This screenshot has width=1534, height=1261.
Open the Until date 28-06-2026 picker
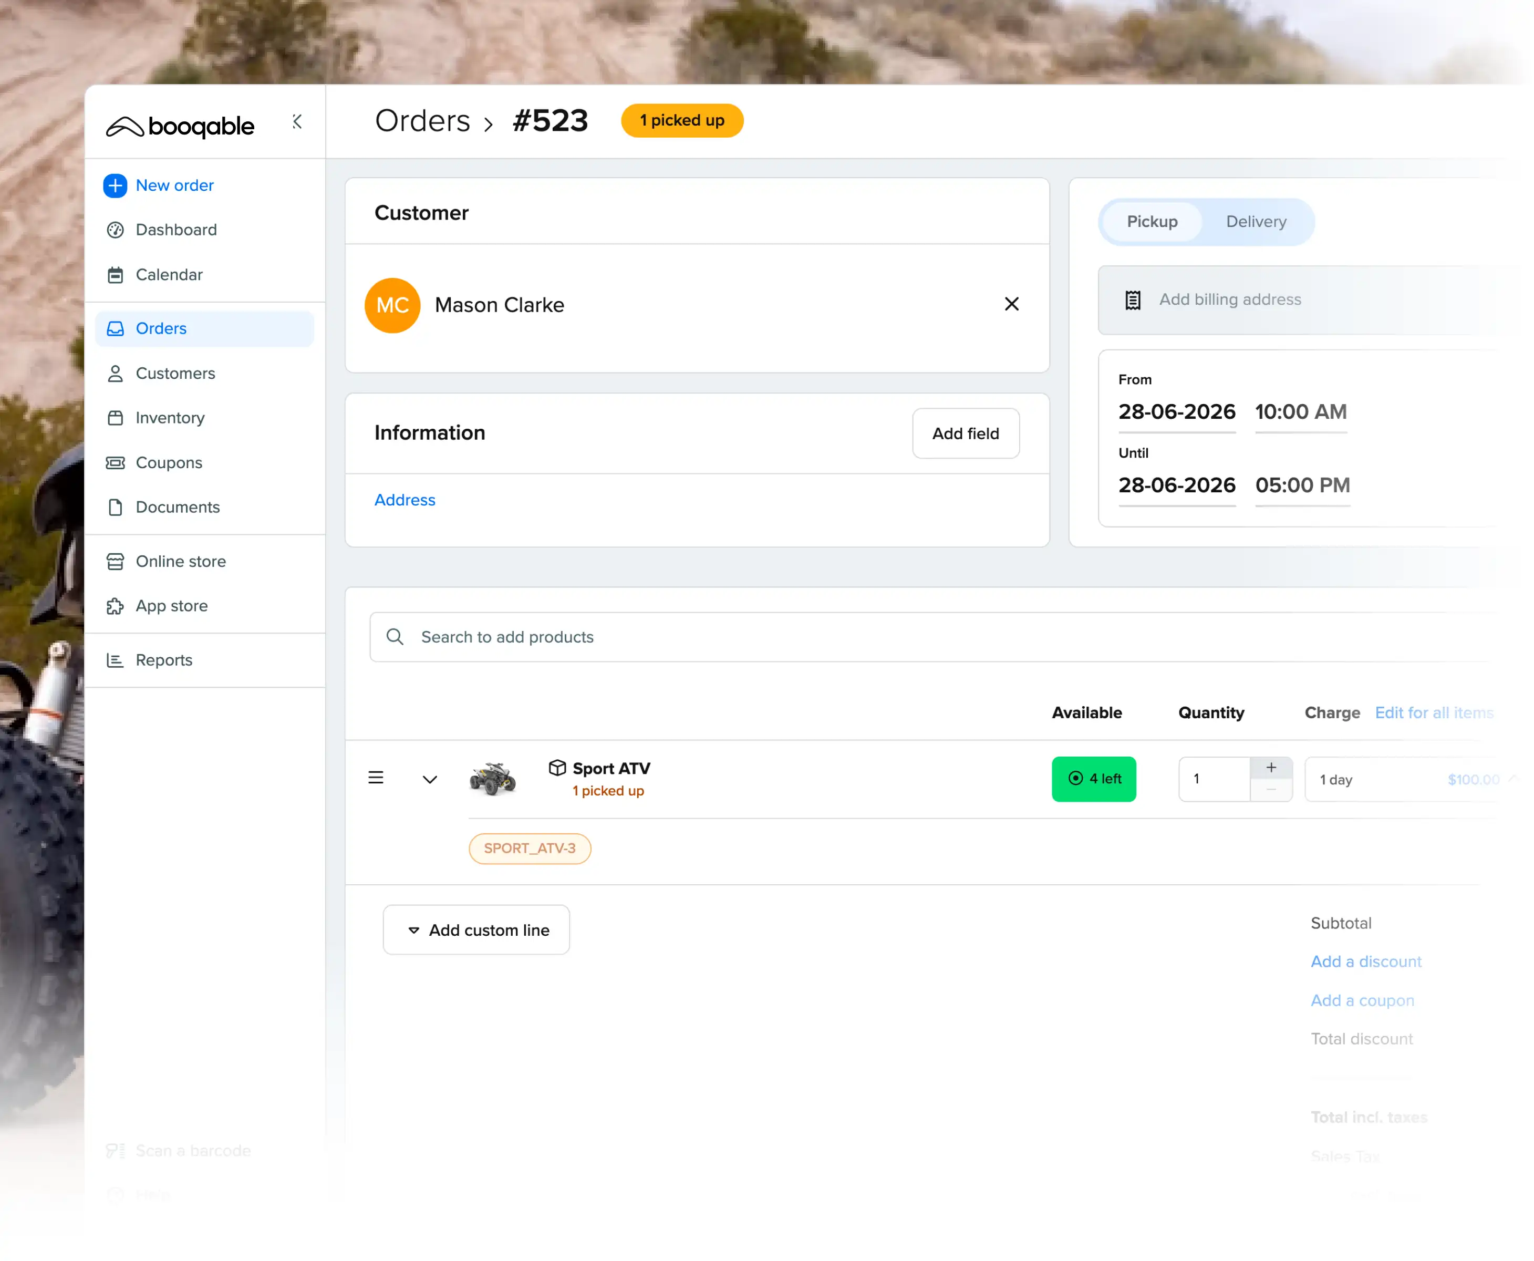tap(1177, 485)
